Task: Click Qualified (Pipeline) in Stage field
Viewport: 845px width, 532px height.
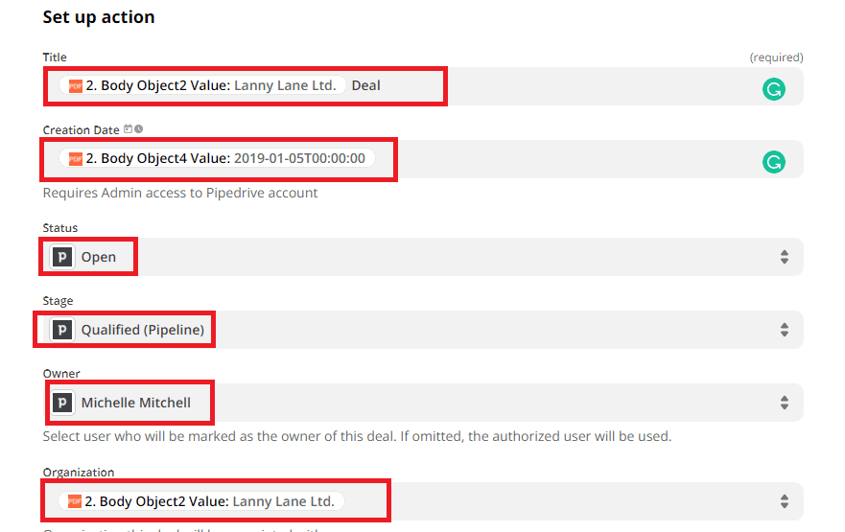Action: 142,330
